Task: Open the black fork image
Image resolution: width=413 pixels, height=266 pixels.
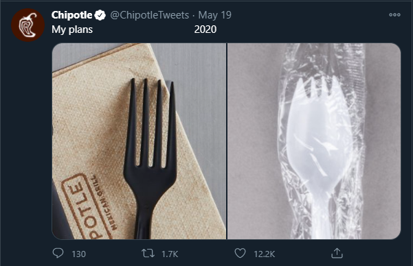Action: (x=139, y=141)
